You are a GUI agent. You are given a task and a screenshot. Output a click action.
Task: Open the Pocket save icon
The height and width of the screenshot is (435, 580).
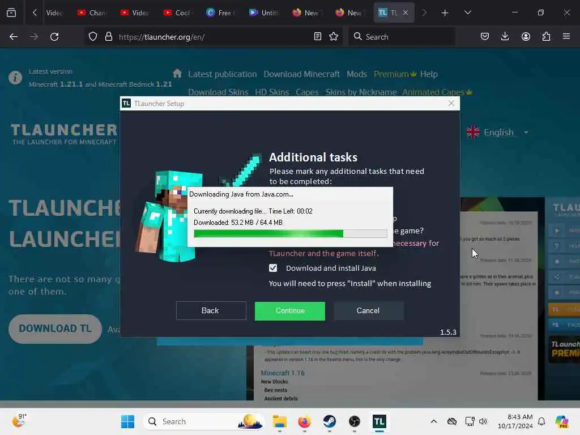point(485,36)
